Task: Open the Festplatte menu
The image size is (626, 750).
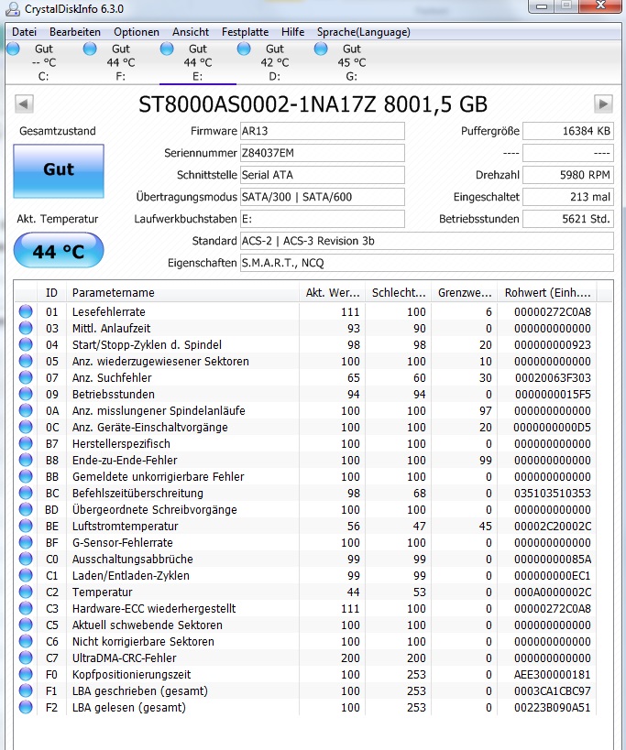Action: [245, 32]
